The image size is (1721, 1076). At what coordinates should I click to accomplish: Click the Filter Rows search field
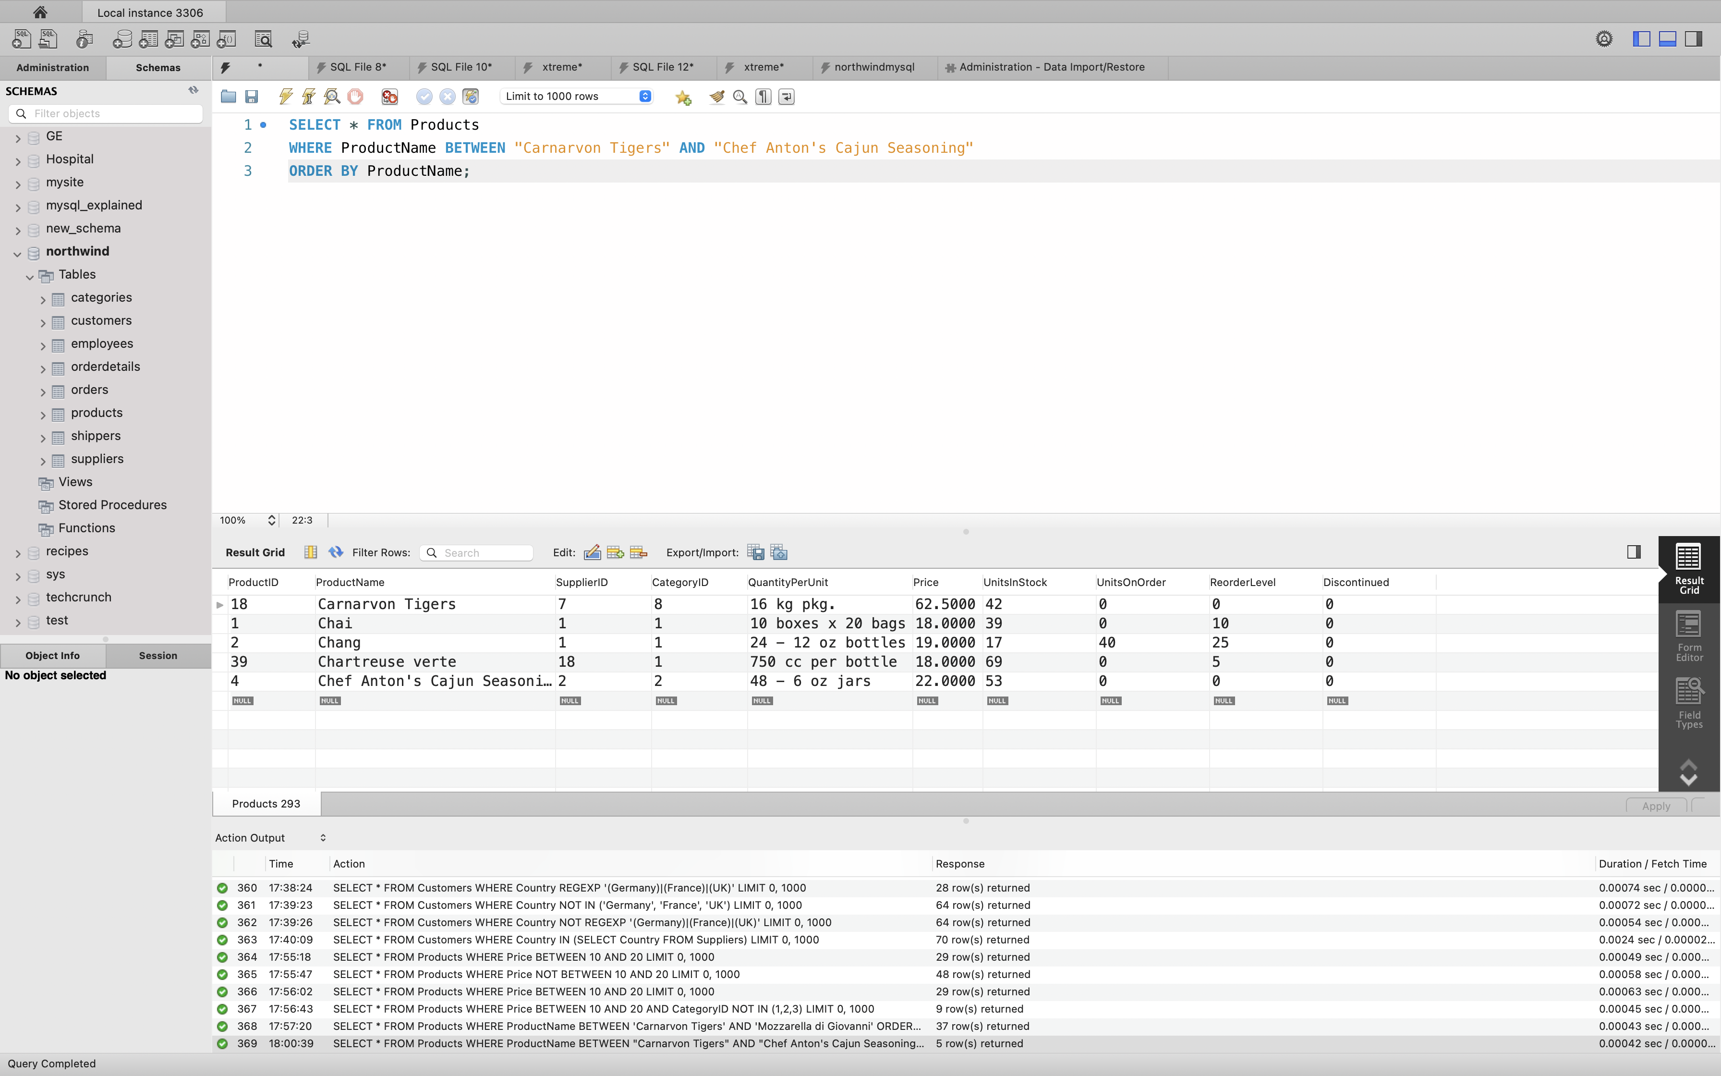484,553
